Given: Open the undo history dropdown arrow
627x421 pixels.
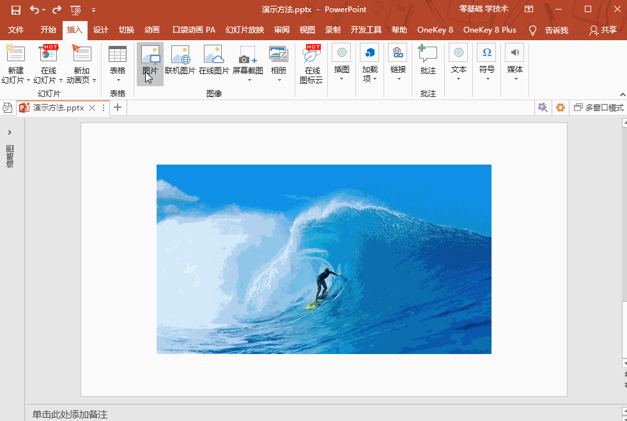Looking at the screenshot, I should (x=43, y=10).
